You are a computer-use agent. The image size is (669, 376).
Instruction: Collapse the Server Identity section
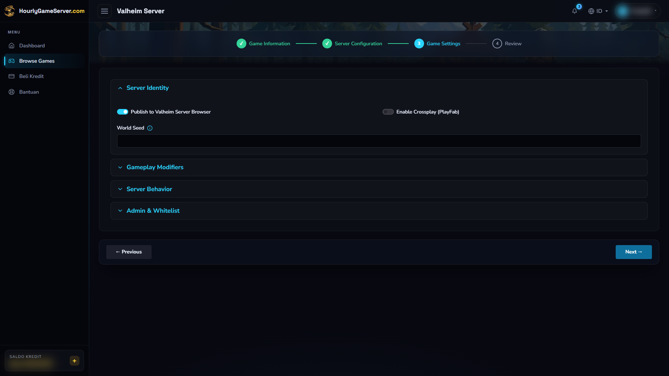(379, 88)
